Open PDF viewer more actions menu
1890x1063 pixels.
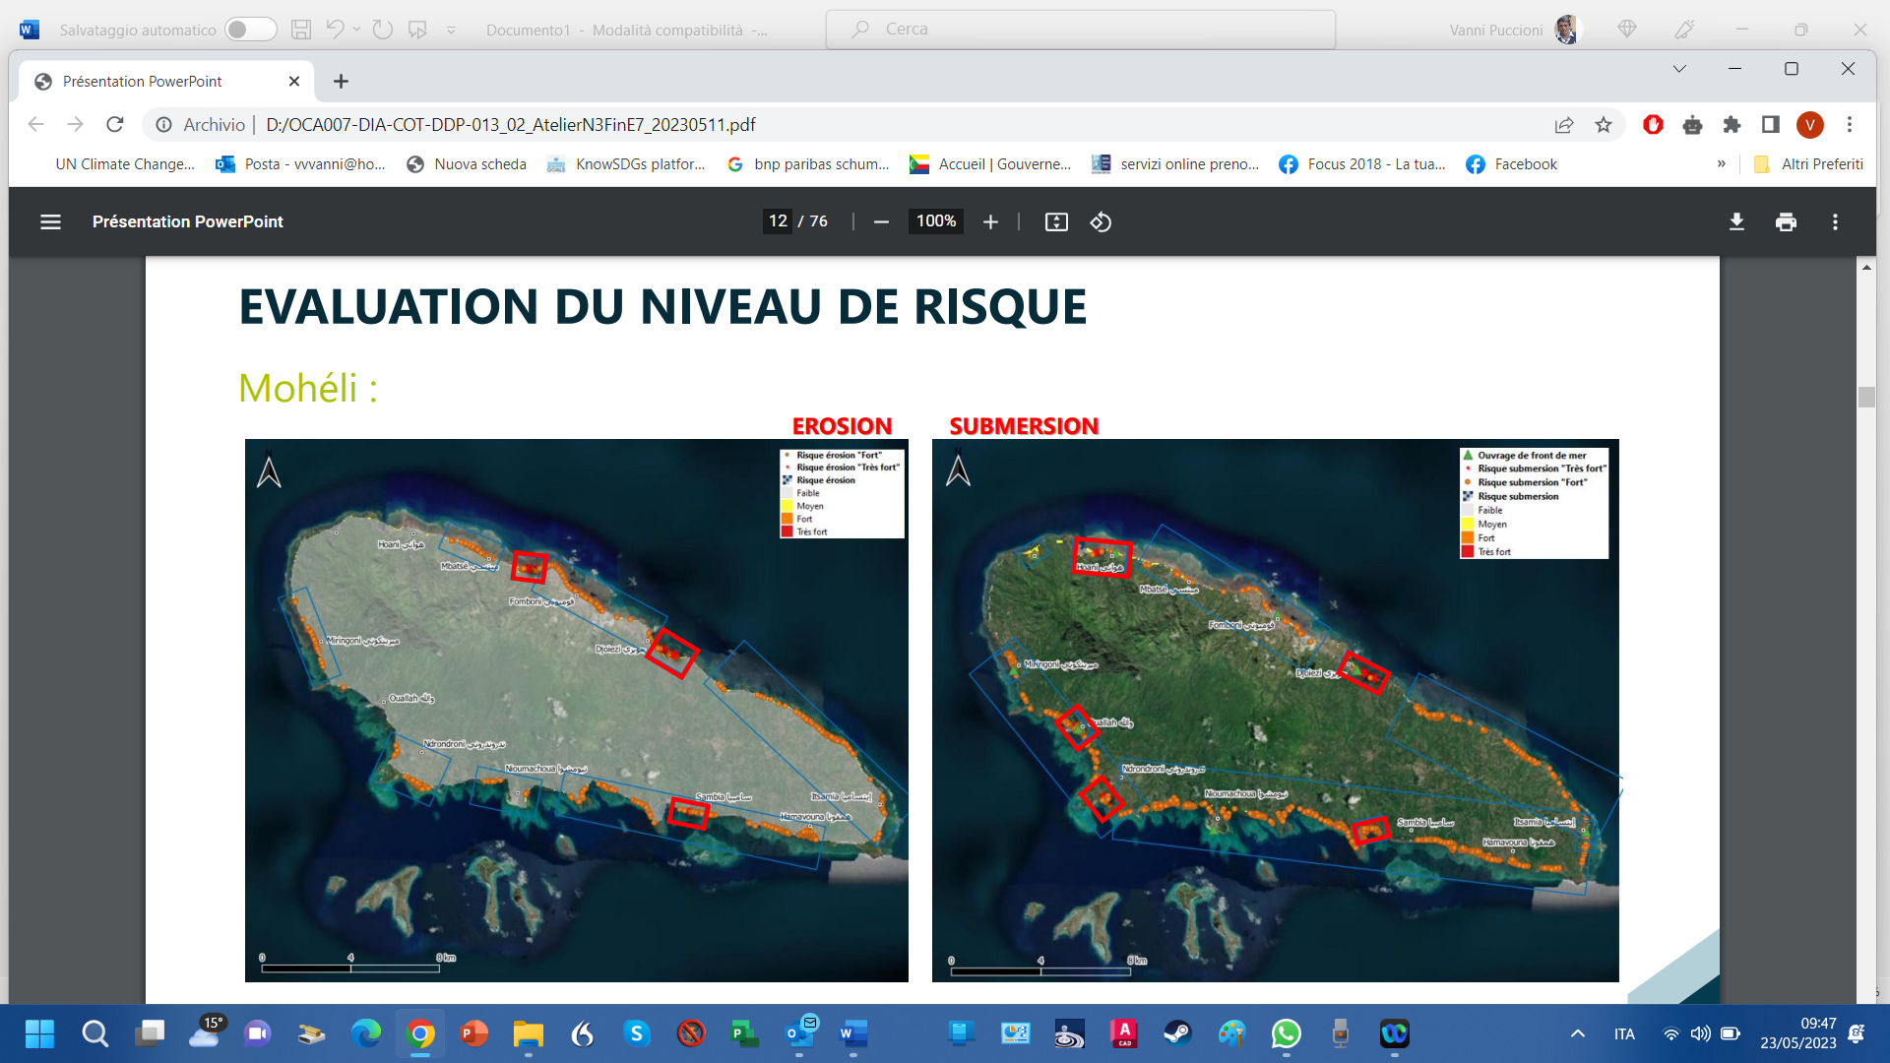tap(1835, 222)
